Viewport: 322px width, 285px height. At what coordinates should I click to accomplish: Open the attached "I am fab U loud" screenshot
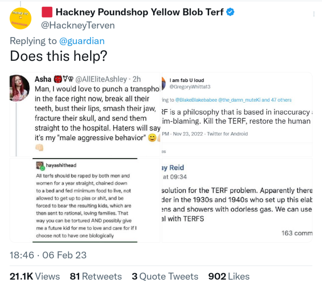click(237, 114)
